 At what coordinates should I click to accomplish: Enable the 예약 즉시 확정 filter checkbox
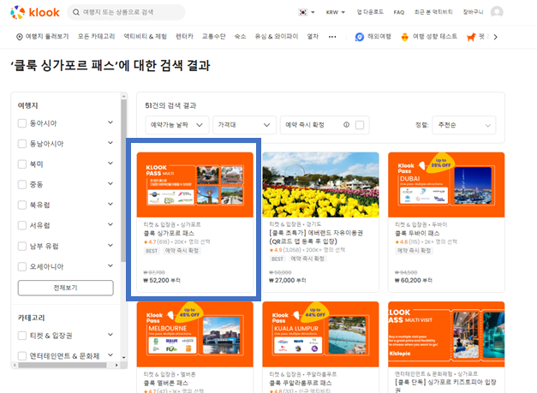pos(360,125)
